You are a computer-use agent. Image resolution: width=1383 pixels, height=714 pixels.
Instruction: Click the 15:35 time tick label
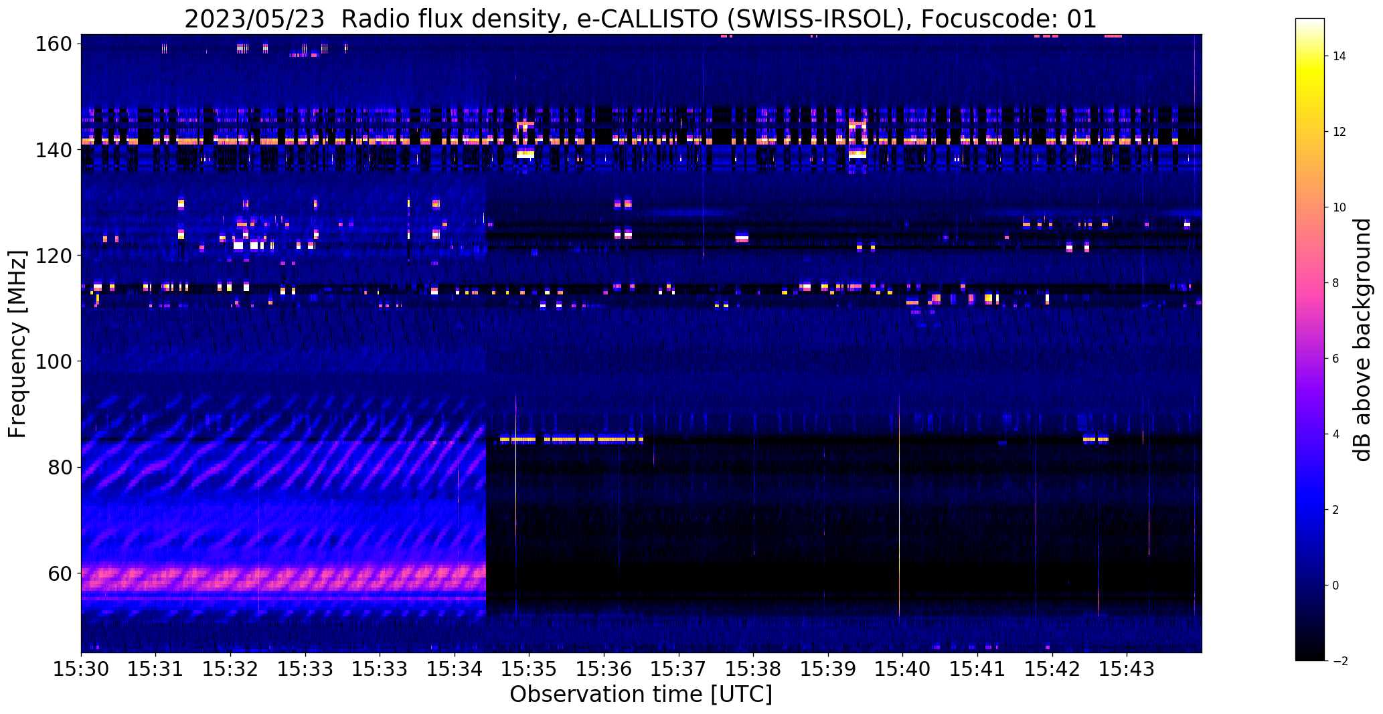(x=530, y=669)
